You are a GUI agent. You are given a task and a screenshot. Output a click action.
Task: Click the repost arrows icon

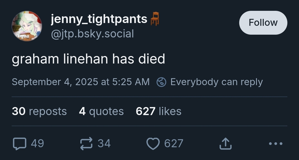tap(86, 144)
